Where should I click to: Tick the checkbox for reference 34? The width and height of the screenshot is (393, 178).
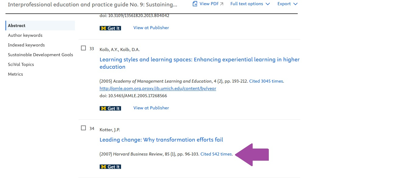tap(83, 128)
